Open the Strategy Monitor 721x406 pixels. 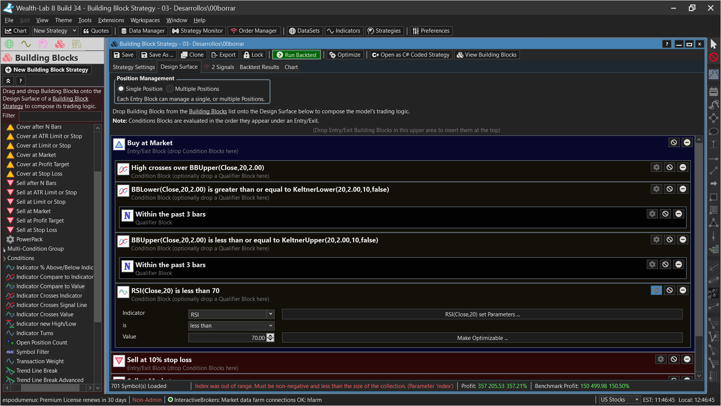click(x=197, y=31)
